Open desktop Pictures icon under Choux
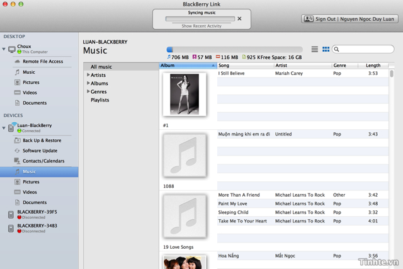This screenshot has width=403, height=269. click(17, 83)
